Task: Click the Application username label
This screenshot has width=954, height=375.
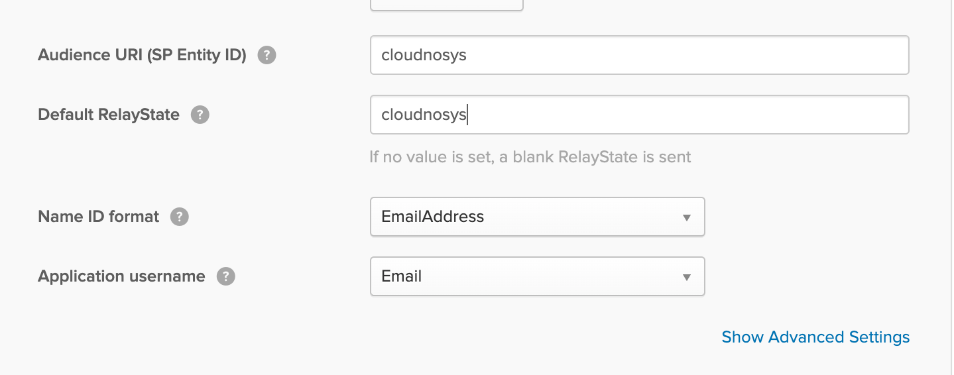Action: click(121, 276)
